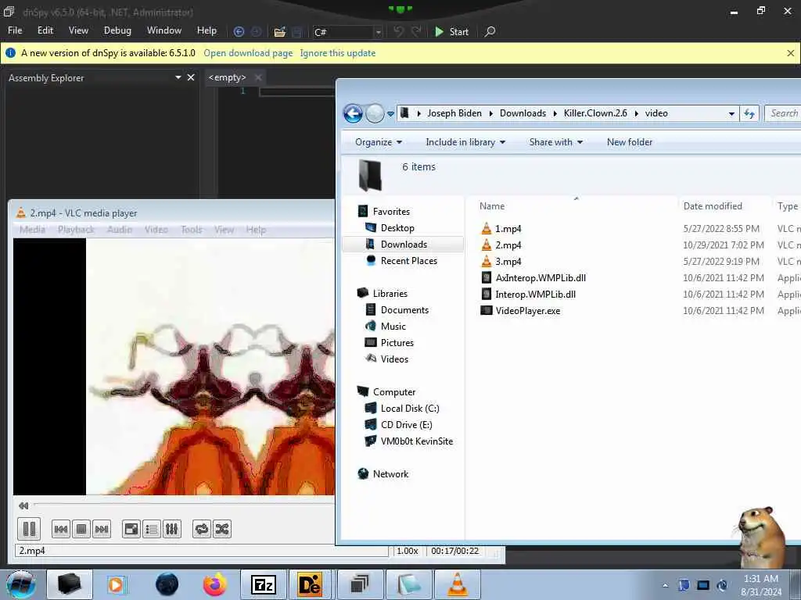Click dnSpy Save All disk icon
This screenshot has width=801, height=600.
pos(297,32)
